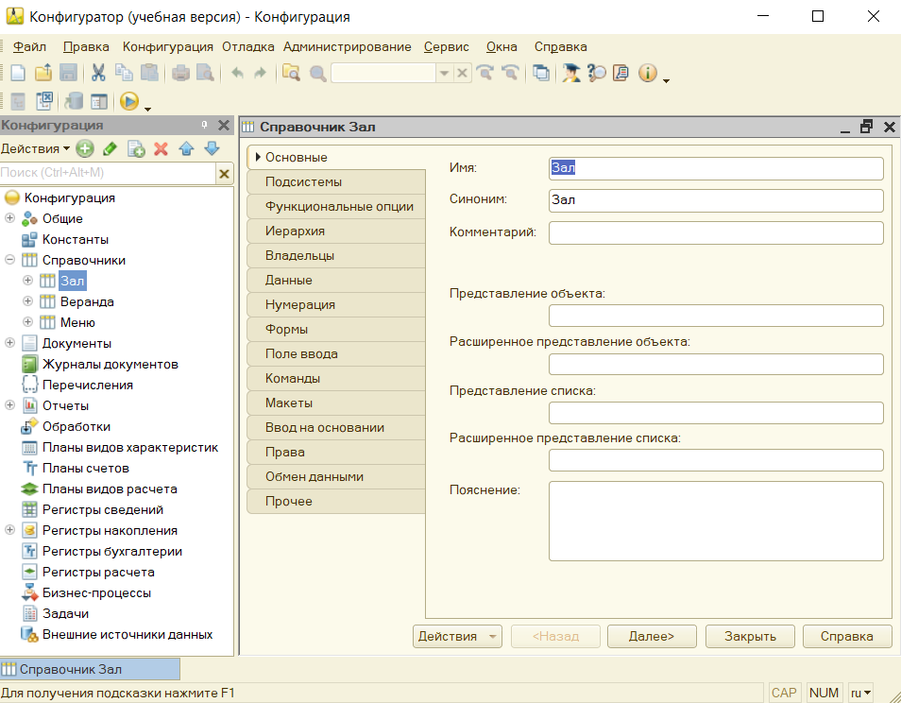Collapse the Справочники tree node
Viewport: 901px width, 703px height.
10,260
